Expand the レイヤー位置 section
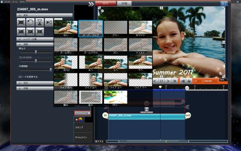The height and width of the screenshot is (151, 241). tap(35, 39)
